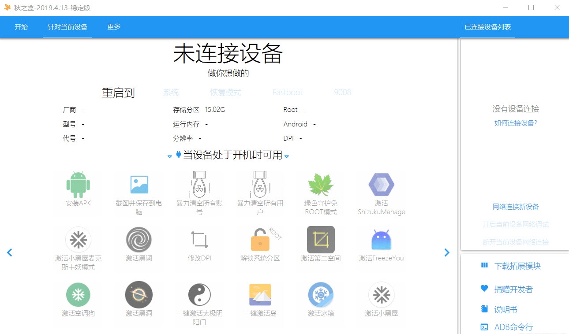Choose 恢复模式 as reboot target
Image resolution: width=569 pixels, height=334 pixels.
(x=225, y=92)
